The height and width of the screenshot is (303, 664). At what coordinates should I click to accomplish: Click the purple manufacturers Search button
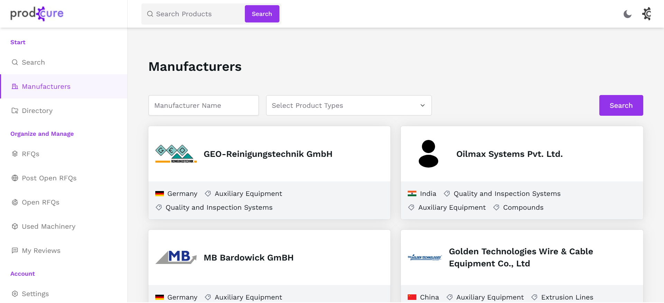(621, 105)
